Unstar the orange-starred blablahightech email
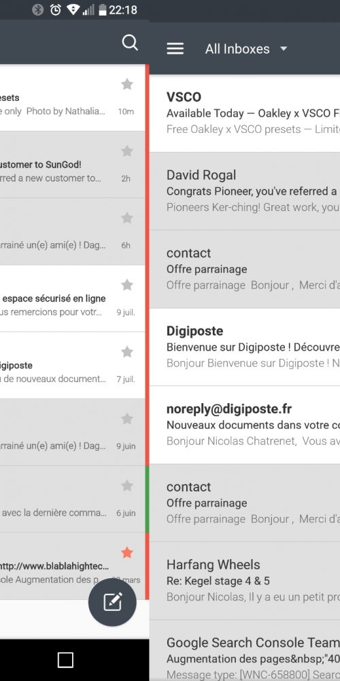The image size is (340, 681). pos(127,552)
